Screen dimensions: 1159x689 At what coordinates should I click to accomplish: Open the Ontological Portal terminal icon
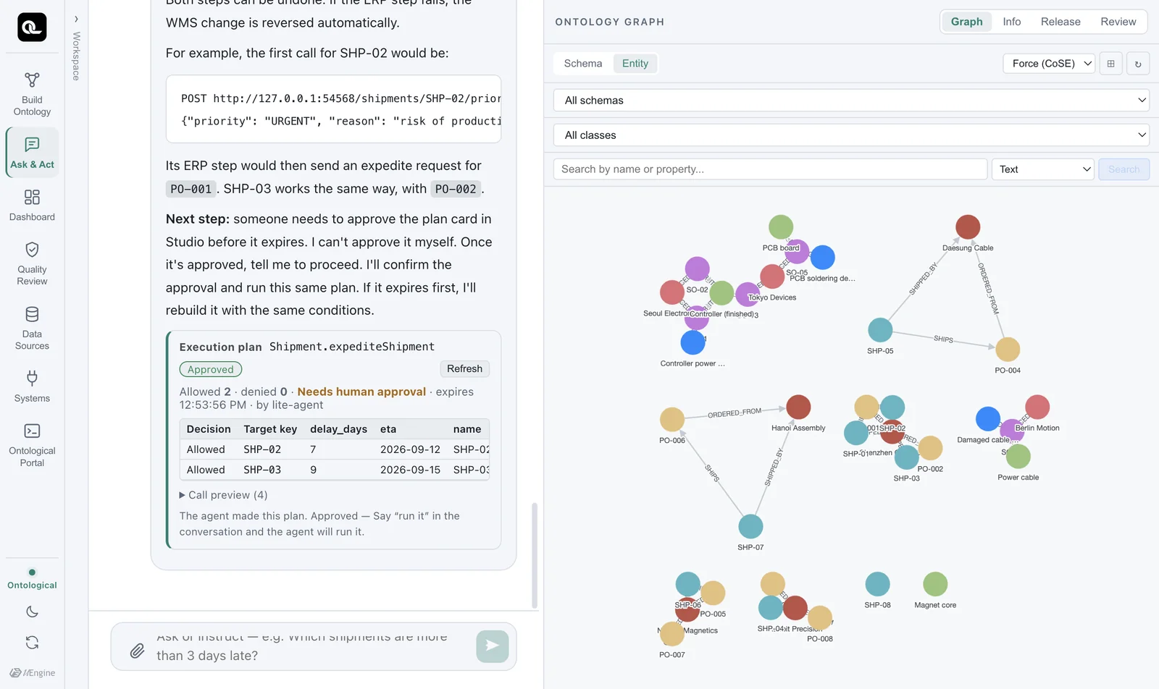tap(32, 431)
